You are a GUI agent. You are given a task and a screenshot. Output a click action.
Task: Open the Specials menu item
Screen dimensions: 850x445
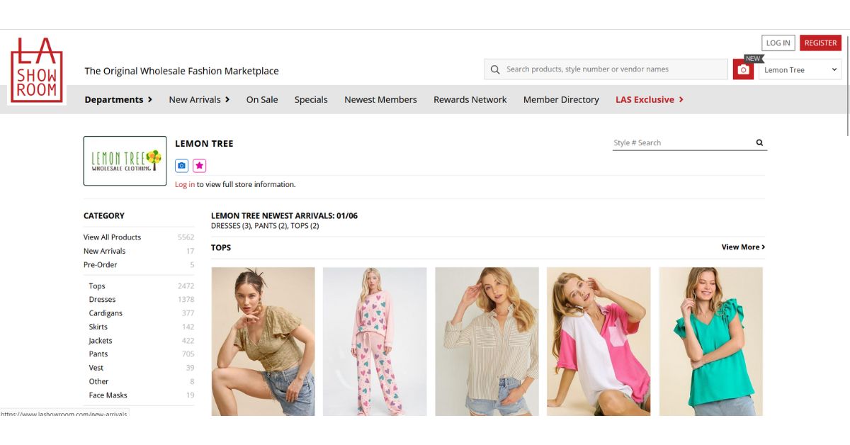tap(311, 100)
